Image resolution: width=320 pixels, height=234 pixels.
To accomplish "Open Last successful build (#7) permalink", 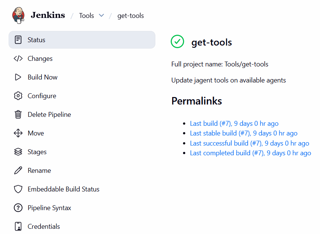I will pyautogui.click(x=249, y=143).
